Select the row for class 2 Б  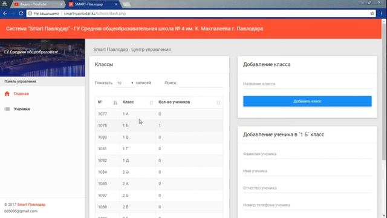pyautogui.click(x=159, y=195)
